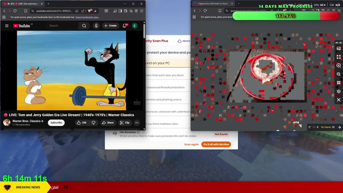Click Brave Rewards triangle icon in YouTube window
The image size is (343, 193).
point(95,11)
